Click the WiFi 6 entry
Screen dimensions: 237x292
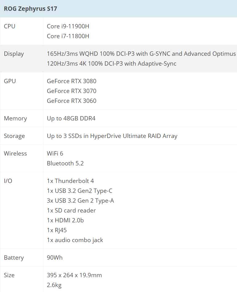tap(55, 153)
